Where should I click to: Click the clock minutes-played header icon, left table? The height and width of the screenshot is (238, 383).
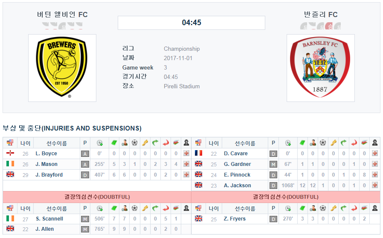[x=100, y=143]
